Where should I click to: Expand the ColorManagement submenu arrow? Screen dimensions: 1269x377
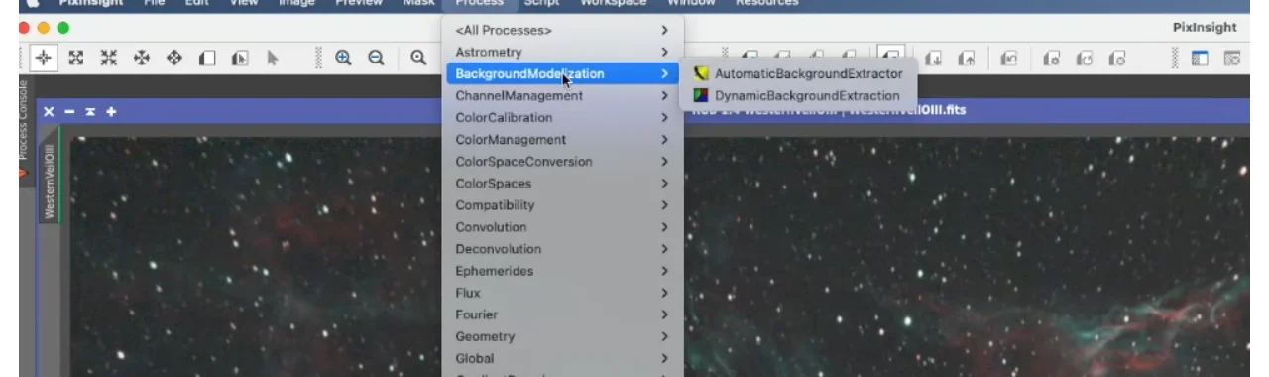(x=664, y=140)
